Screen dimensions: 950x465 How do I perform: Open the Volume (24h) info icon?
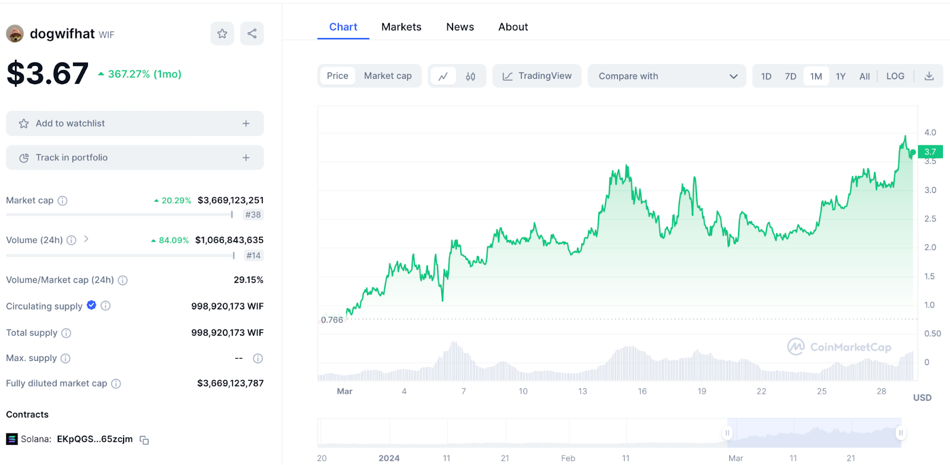71,240
